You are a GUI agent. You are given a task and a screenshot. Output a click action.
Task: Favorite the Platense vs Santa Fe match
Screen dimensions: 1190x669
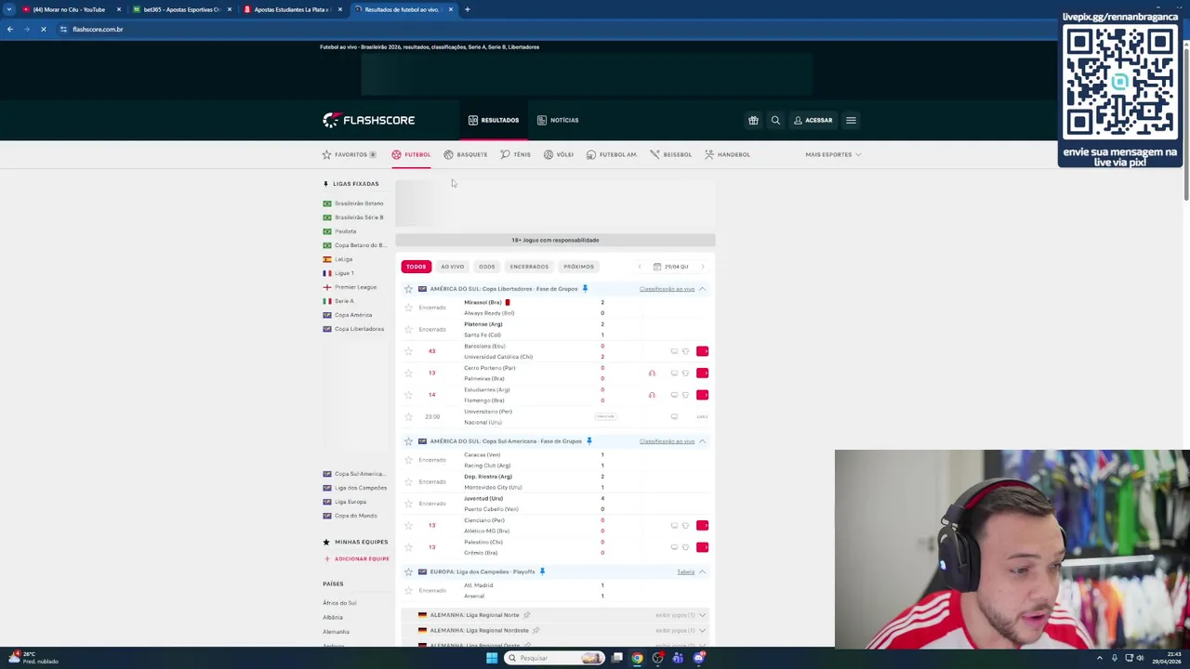408,329
